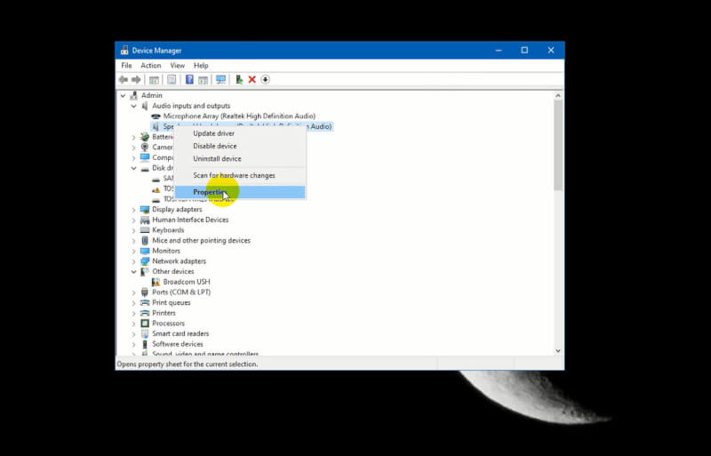Click the Forward arrow toolbar icon
Screen dimensions: 711x456
[136, 80]
